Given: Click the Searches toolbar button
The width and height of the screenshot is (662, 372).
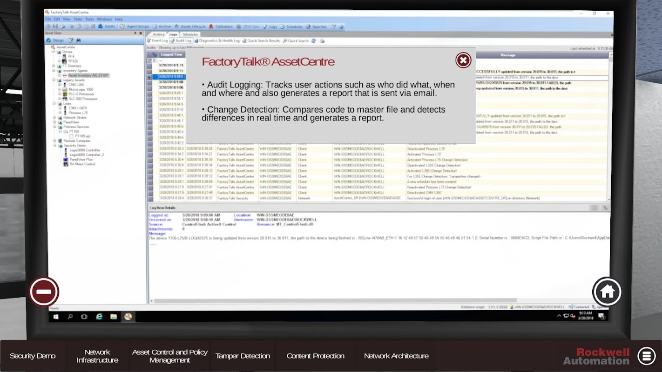Looking at the screenshot, I should [317, 27].
